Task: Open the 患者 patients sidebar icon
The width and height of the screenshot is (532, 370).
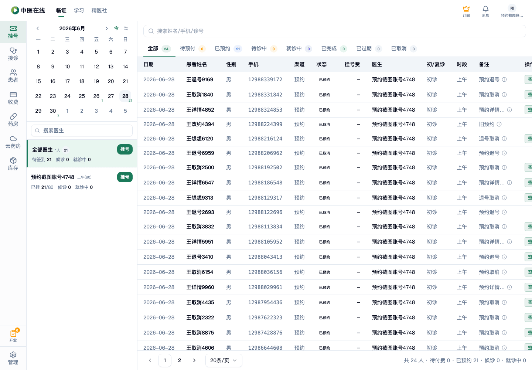Action: click(x=13, y=76)
